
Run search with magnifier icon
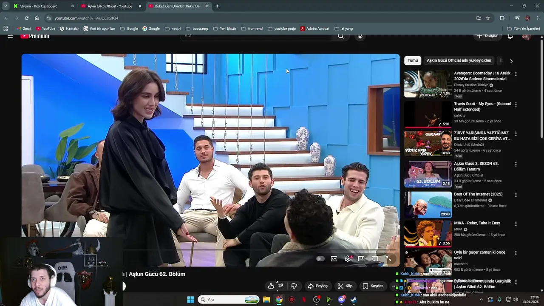point(341,36)
